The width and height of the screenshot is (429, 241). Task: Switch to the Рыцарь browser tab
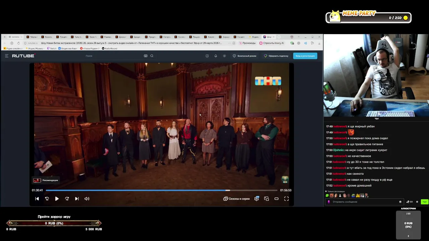(195, 37)
